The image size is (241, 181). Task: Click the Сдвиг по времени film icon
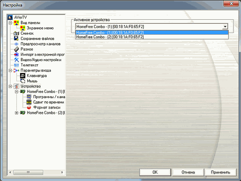[29, 102]
